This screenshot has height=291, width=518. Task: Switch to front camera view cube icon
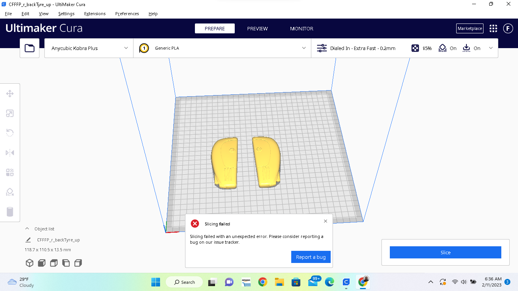pyautogui.click(x=42, y=263)
